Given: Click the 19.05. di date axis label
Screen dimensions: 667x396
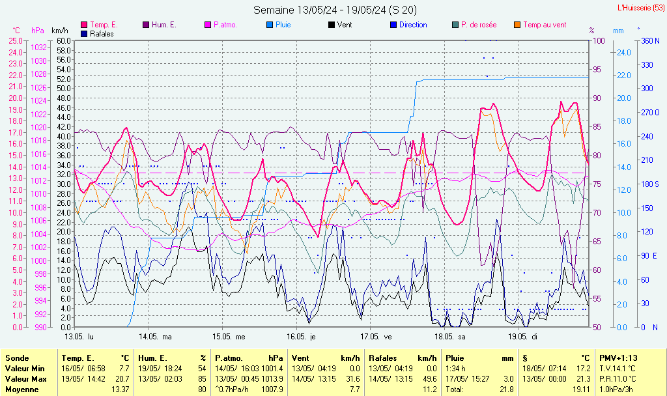Looking at the screenshot, I should [x=523, y=337].
